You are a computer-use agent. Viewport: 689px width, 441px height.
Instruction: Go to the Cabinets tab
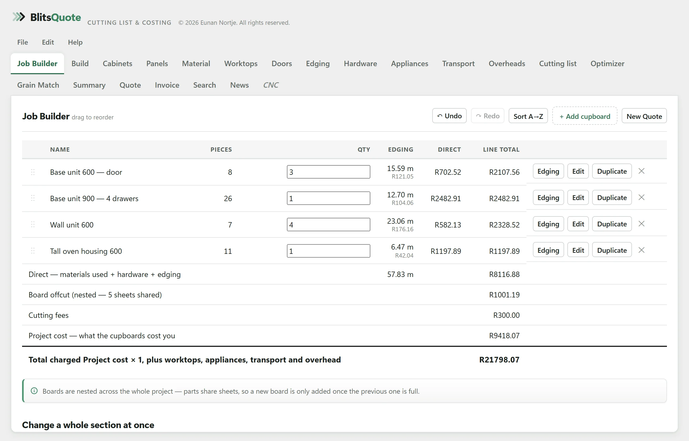118,63
